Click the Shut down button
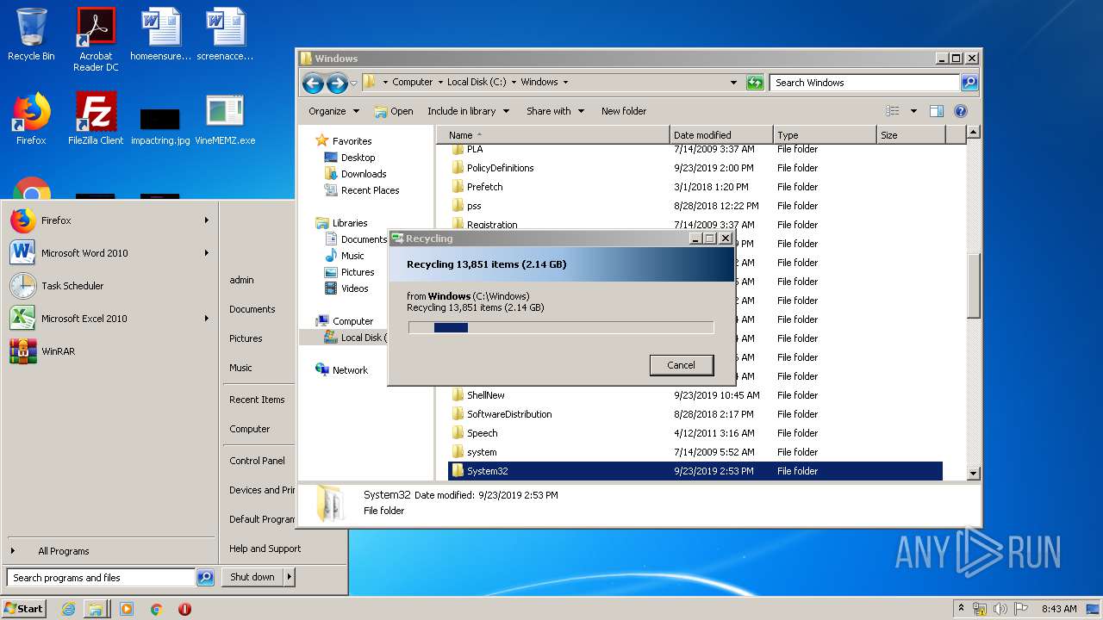Image resolution: width=1103 pixels, height=620 pixels. [x=252, y=577]
